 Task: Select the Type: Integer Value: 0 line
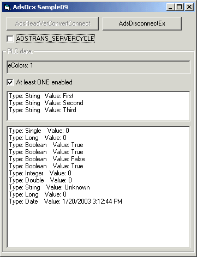[40, 173]
